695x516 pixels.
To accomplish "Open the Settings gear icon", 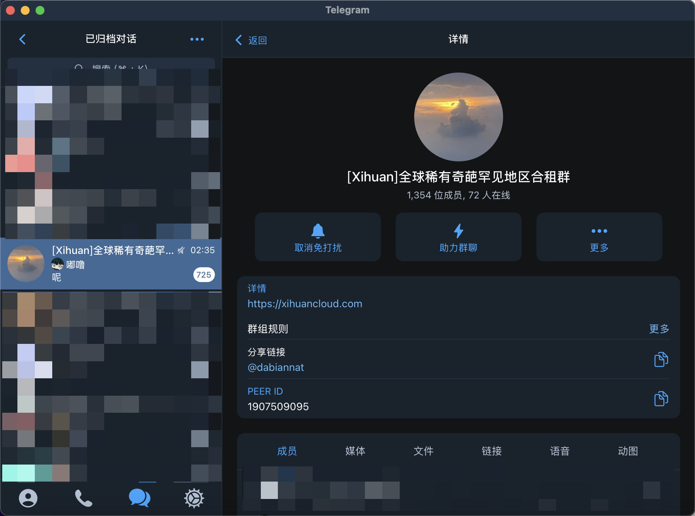I will pos(194,498).
